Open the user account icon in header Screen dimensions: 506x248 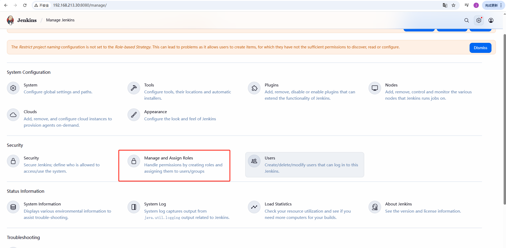click(x=491, y=20)
